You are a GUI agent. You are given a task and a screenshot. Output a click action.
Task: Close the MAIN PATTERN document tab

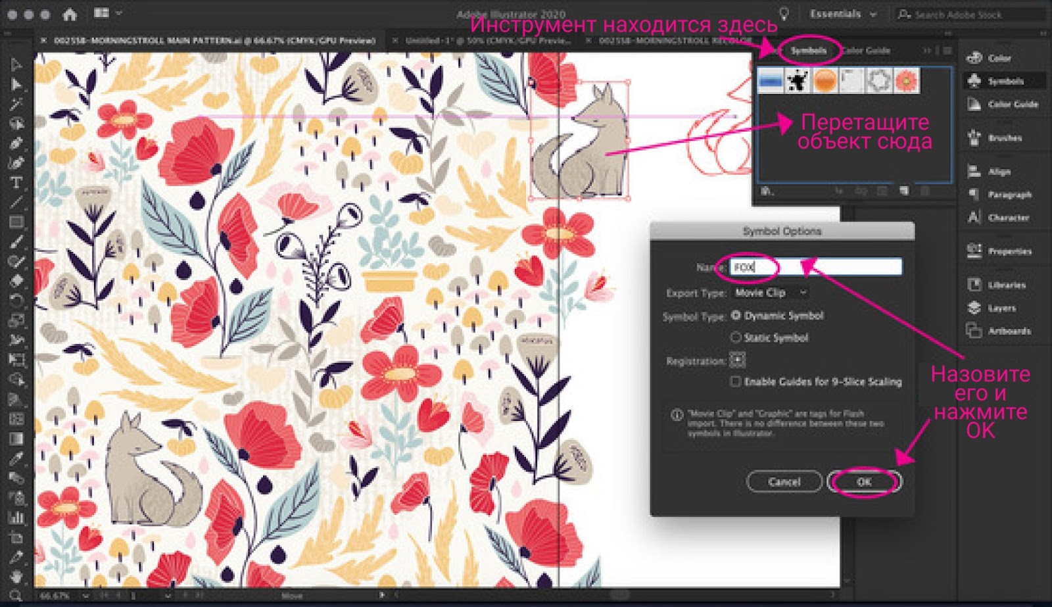tap(44, 41)
